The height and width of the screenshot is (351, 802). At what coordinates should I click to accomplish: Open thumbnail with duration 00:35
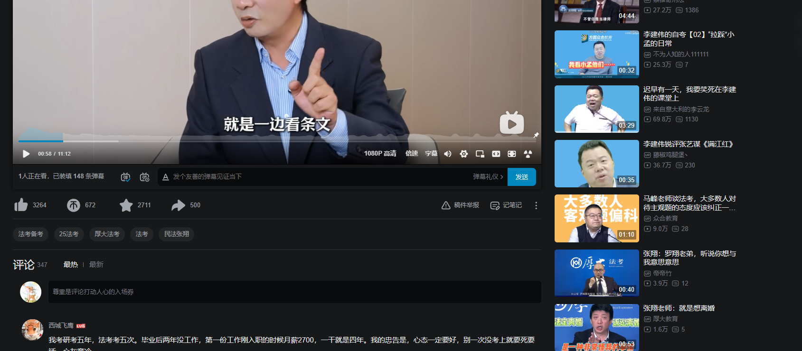[x=597, y=164]
